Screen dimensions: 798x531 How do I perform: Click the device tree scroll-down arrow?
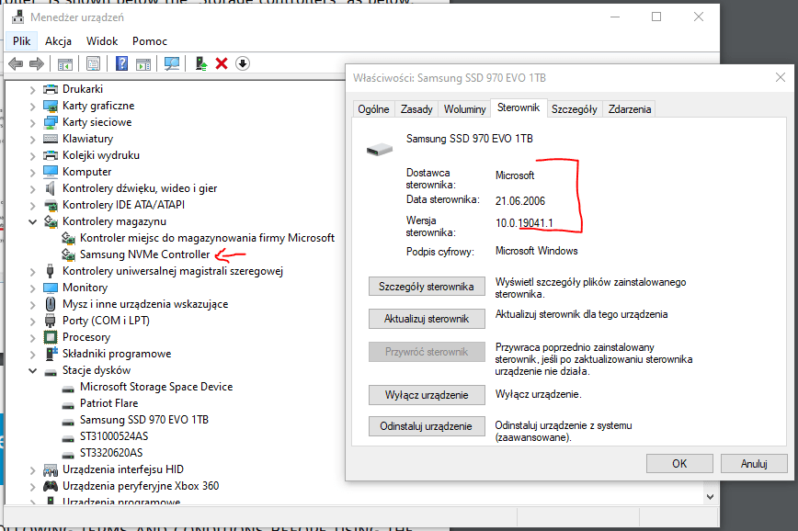point(711,496)
